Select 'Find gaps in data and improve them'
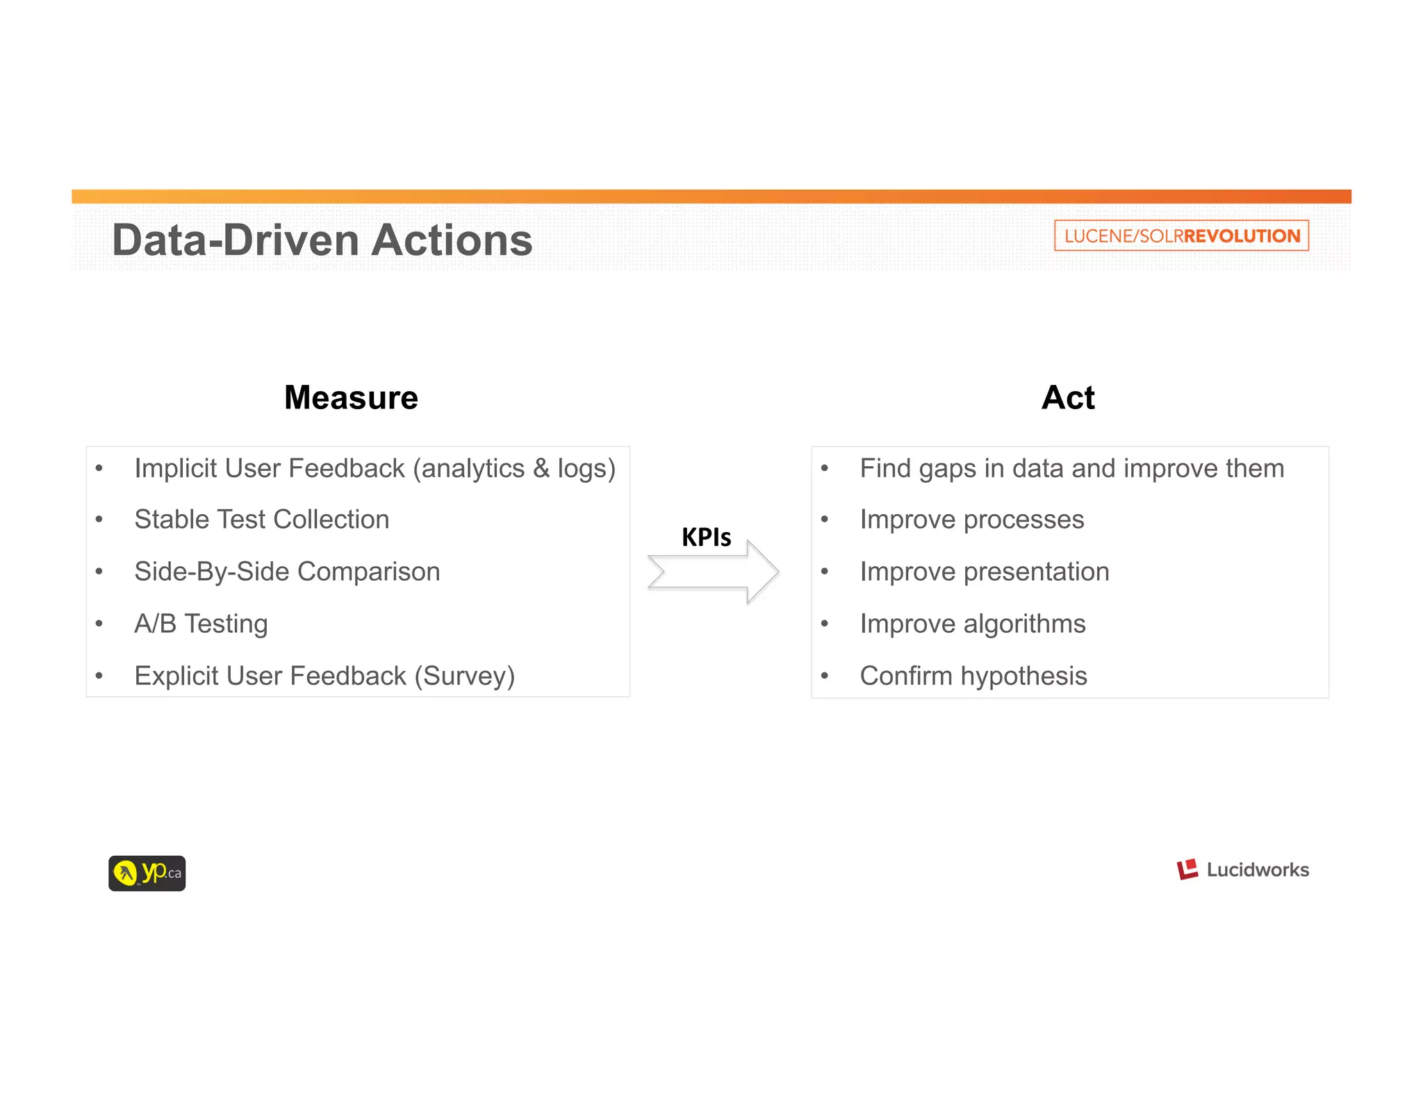Viewport: 1423px width, 1099px height. pos(1072,469)
